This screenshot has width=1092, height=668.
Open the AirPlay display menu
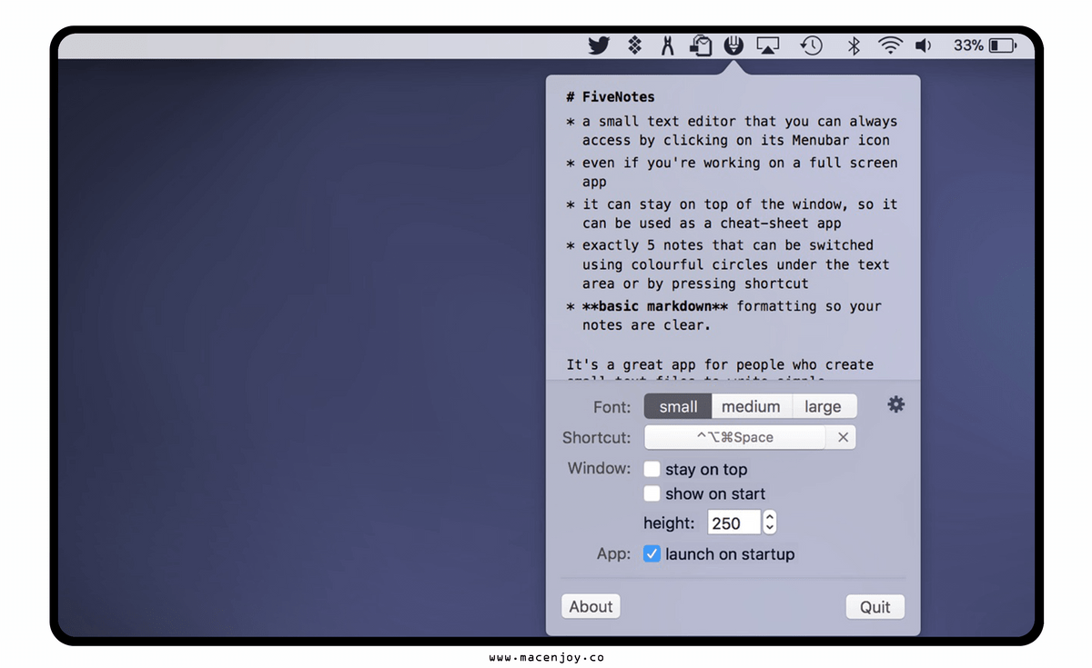coord(768,45)
